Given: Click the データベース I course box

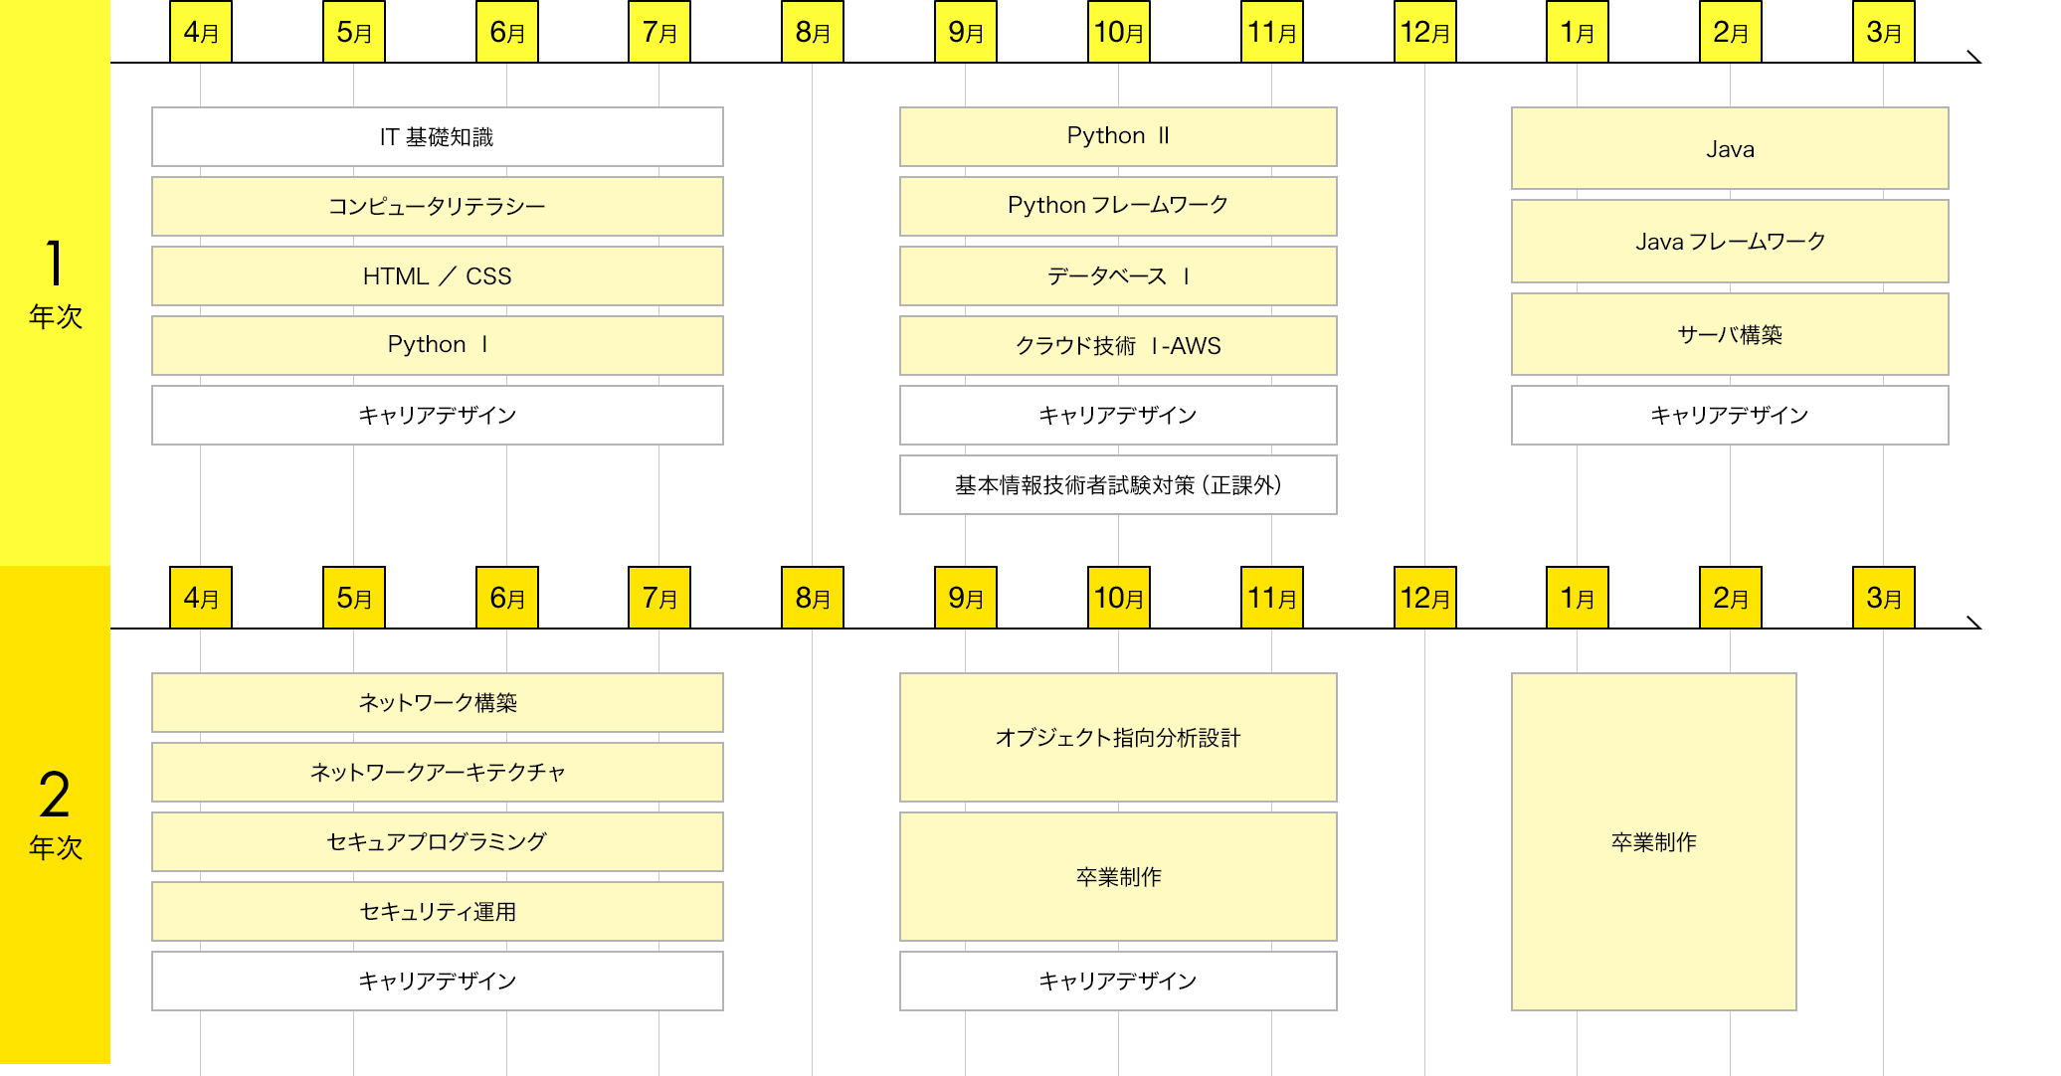Looking at the screenshot, I should [x=1118, y=276].
